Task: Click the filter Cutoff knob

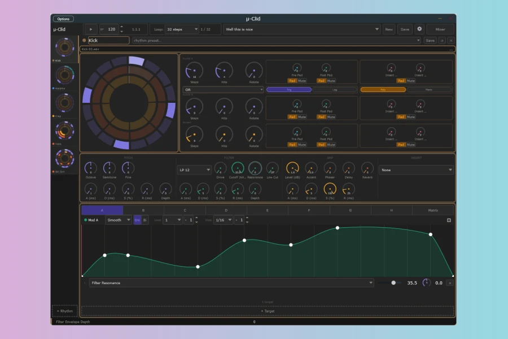Action: click(238, 168)
